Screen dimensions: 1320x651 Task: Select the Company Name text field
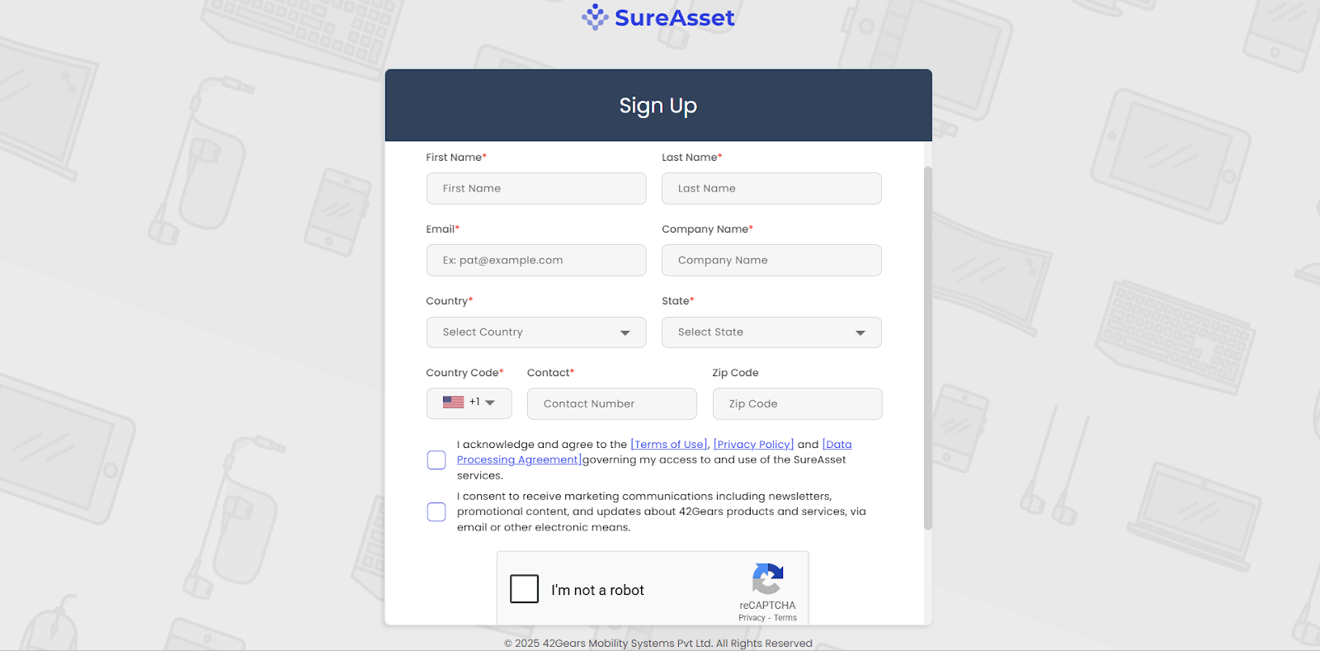[x=771, y=260]
